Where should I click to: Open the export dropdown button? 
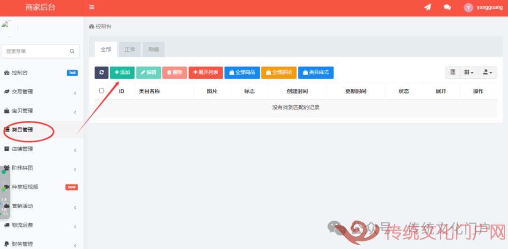487,72
